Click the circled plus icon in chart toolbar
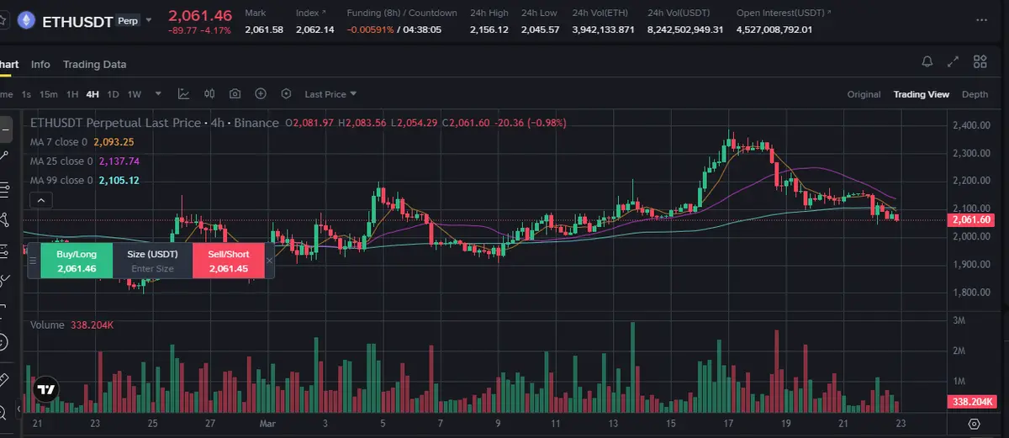Viewport: 1009px width, 438px height. point(261,94)
